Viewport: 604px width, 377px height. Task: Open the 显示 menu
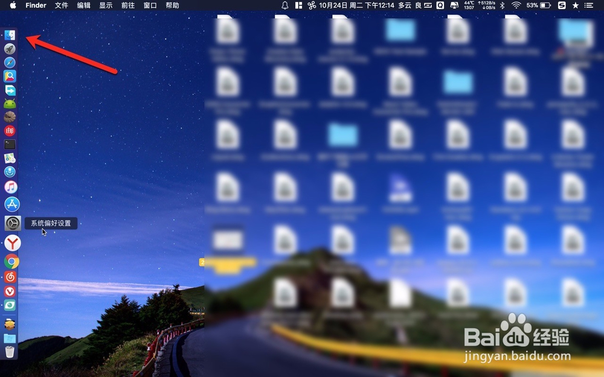point(106,5)
